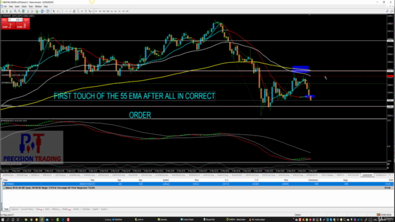Screen dimensions: 395x222
Task: Open VLC media player from taskbar
Action: point(257,220)
